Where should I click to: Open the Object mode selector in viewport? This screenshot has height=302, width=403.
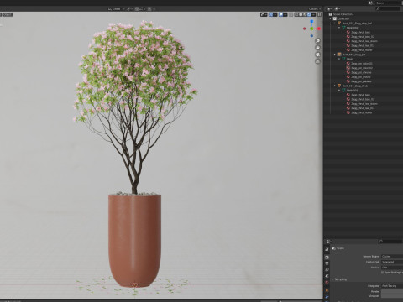[7, 14]
